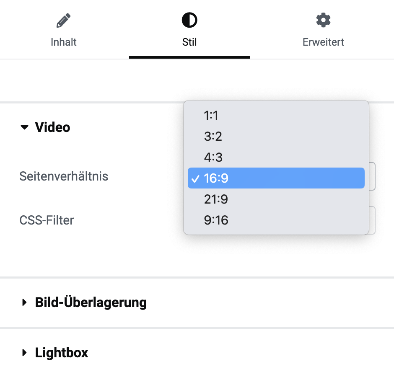The height and width of the screenshot is (377, 394).
Task: Select the 9:16 vertical ratio
Action: (x=276, y=220)
